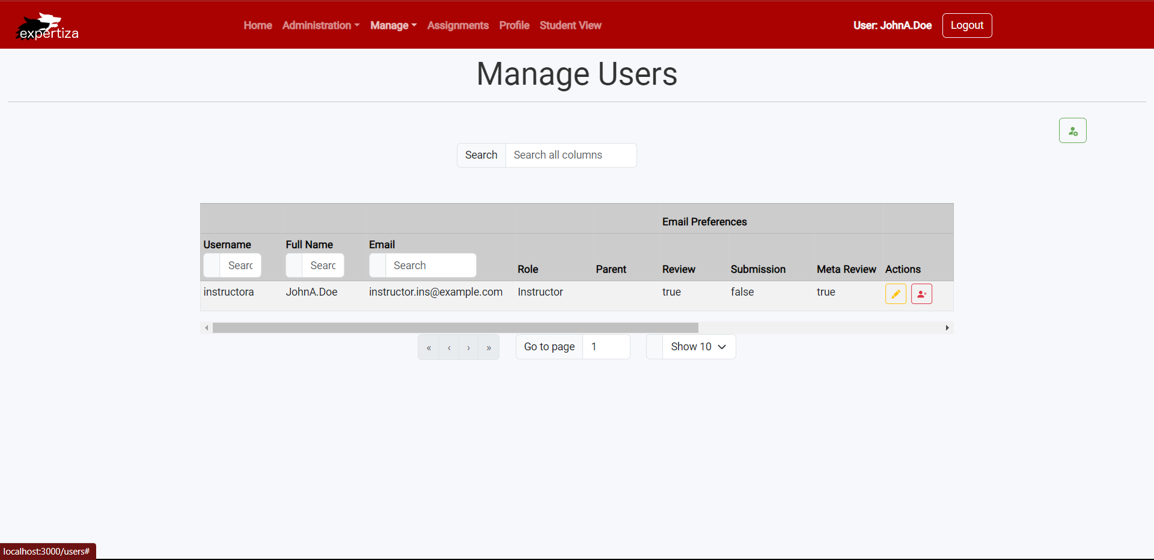Image resolution: width=1154 pixels, height=560 pixels.
Task: Click the Full Name search filter field
Action: coord(323,265)
